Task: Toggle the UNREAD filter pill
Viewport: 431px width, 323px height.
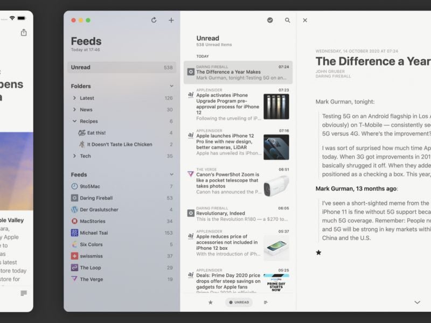Action: pyautogui.click(x=239, y=302)
